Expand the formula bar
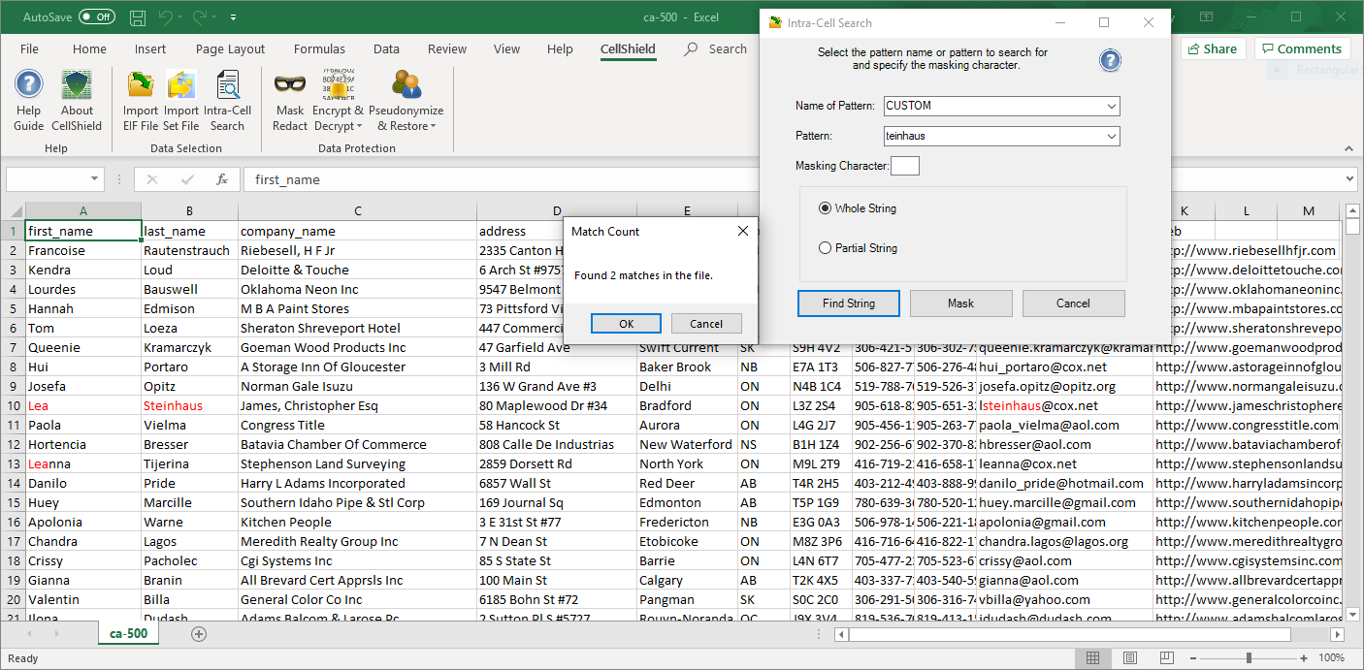This screenshot has height=670, width=1364. tap(1348, 179)
